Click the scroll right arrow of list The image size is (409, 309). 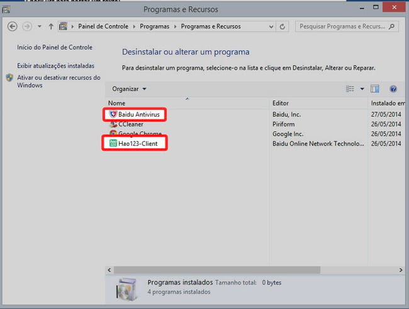(401, 270)
